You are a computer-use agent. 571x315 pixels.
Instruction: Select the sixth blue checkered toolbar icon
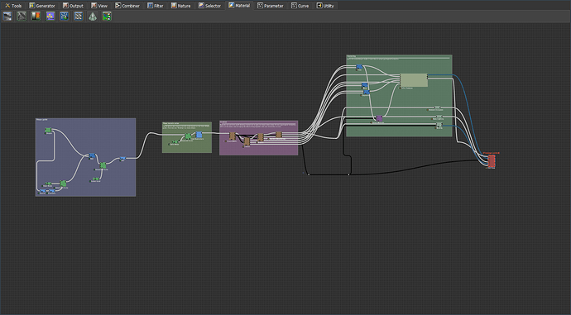point(79,16)
